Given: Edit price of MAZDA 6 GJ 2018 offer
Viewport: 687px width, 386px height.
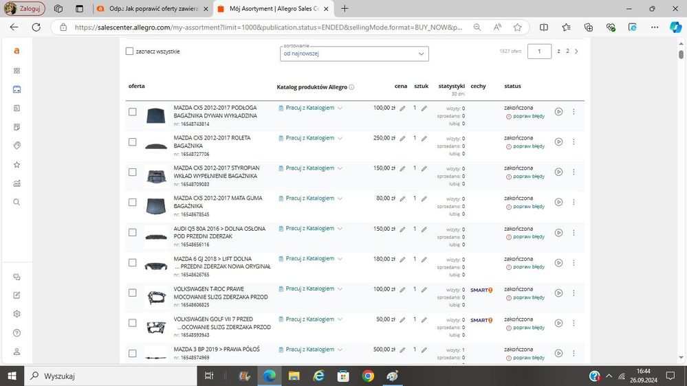Looking at the screenshot, I should 402,259.
